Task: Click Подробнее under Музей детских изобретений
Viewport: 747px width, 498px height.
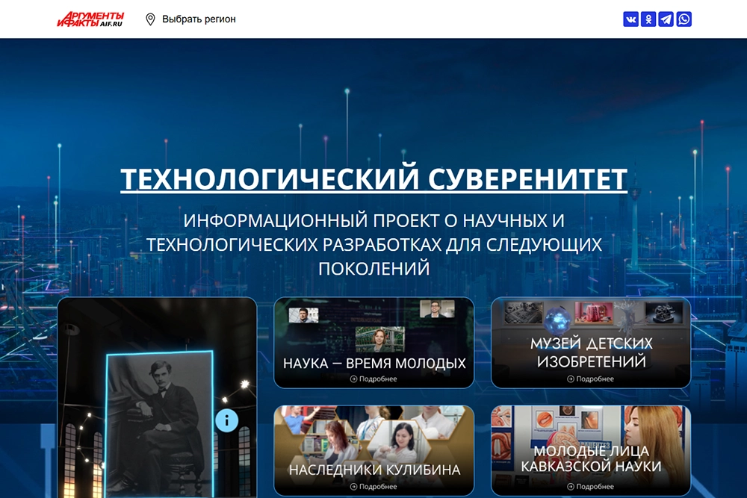Action: click(x=595, y=379)
